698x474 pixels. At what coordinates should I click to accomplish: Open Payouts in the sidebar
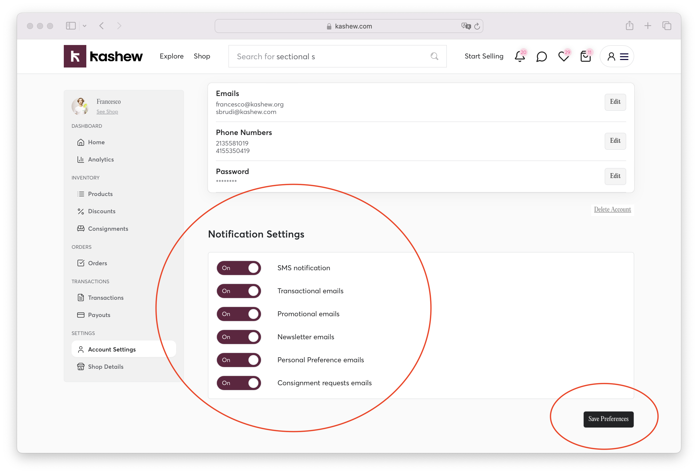point(99,315)
